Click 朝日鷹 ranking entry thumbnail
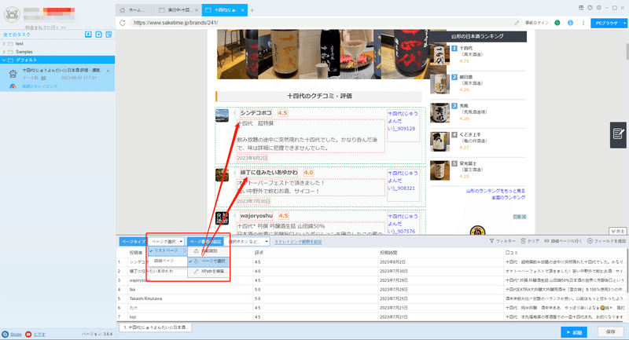629x340 pixels. [x=440, y=84]
